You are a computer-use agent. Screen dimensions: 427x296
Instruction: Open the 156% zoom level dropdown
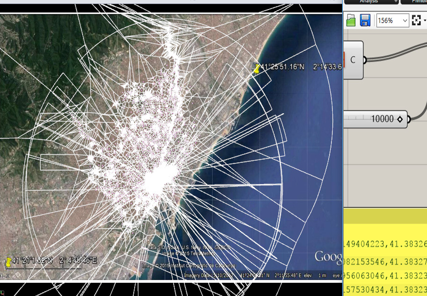coord(405,21)
